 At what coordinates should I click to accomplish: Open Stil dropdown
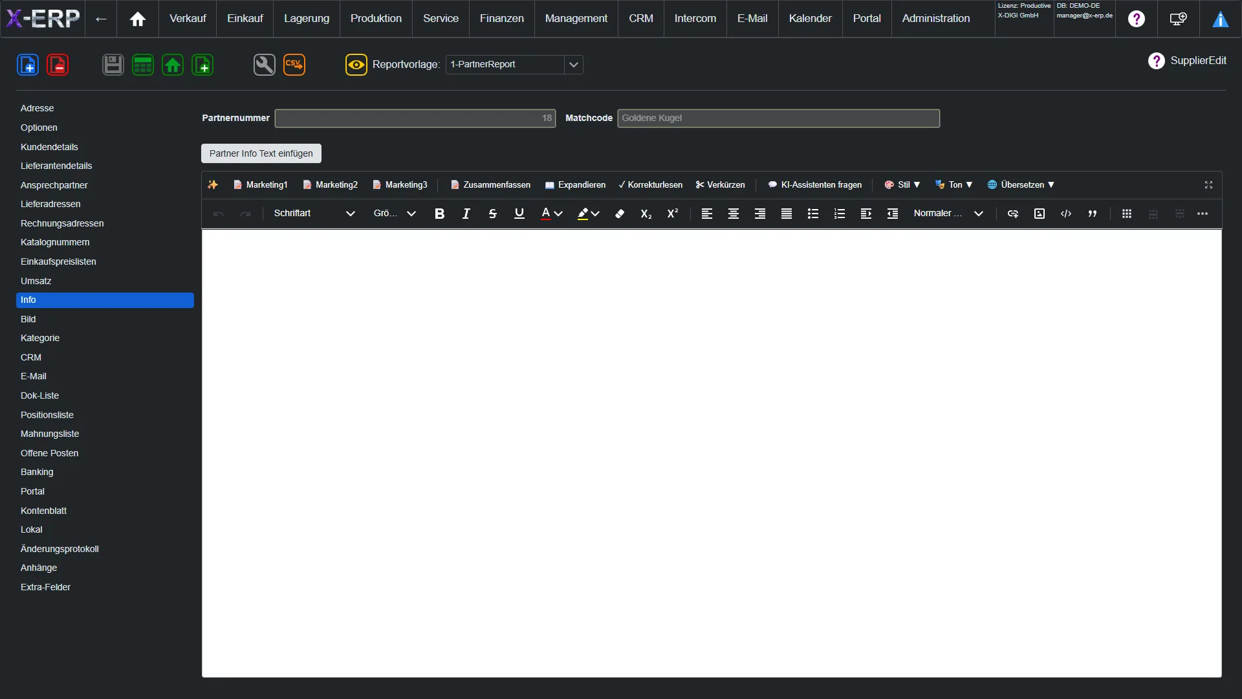[902, 185]
